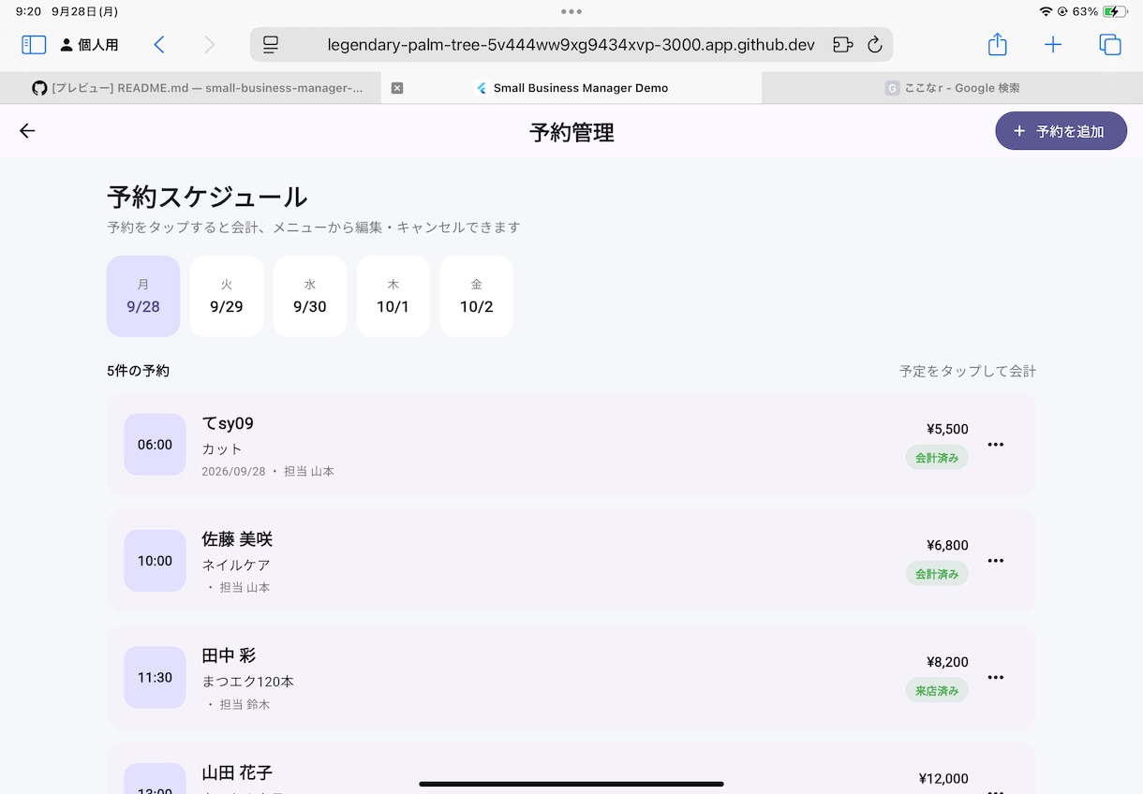The image size is (1143, 794).
Task: Open the 山田 花子 reservation
Action: [571, 768]
